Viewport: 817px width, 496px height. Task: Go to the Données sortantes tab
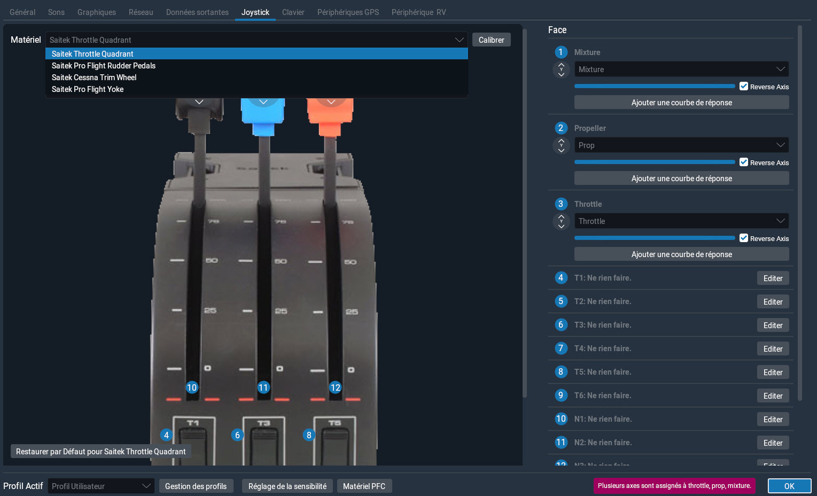(197, 12)
